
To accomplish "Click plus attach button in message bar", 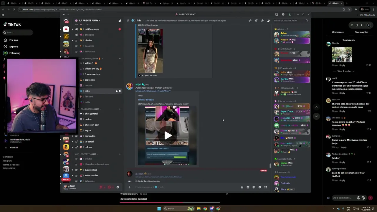I will 129,187.
